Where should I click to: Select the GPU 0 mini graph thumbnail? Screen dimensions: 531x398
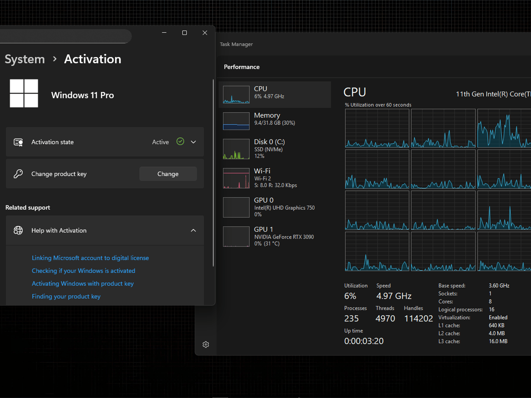[236, 207]
